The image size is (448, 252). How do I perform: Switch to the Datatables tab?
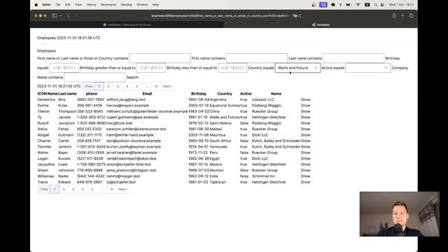[321, 25]
